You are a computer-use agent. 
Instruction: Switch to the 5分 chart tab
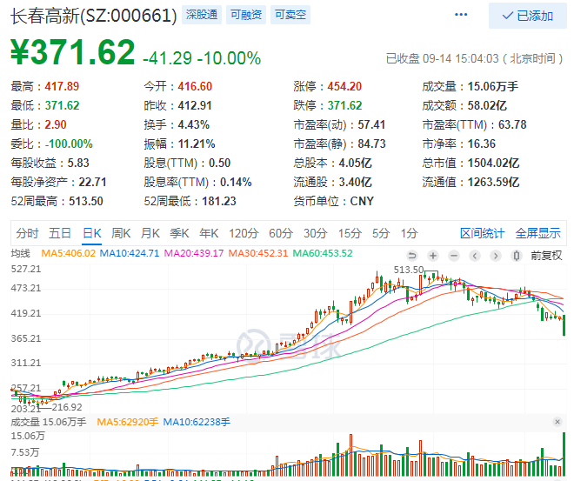(x=381, y=233)
